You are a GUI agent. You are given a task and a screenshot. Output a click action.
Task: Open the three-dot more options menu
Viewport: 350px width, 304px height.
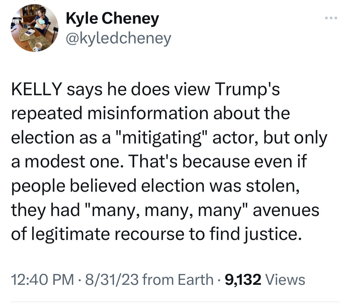pos(331,18)
